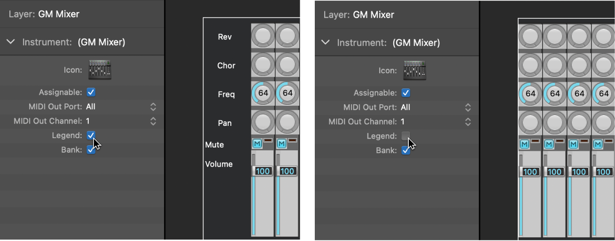615x241 pixels.
Task: Enable the unchecked Legend checkbox
Action: (x=406, y=136)
